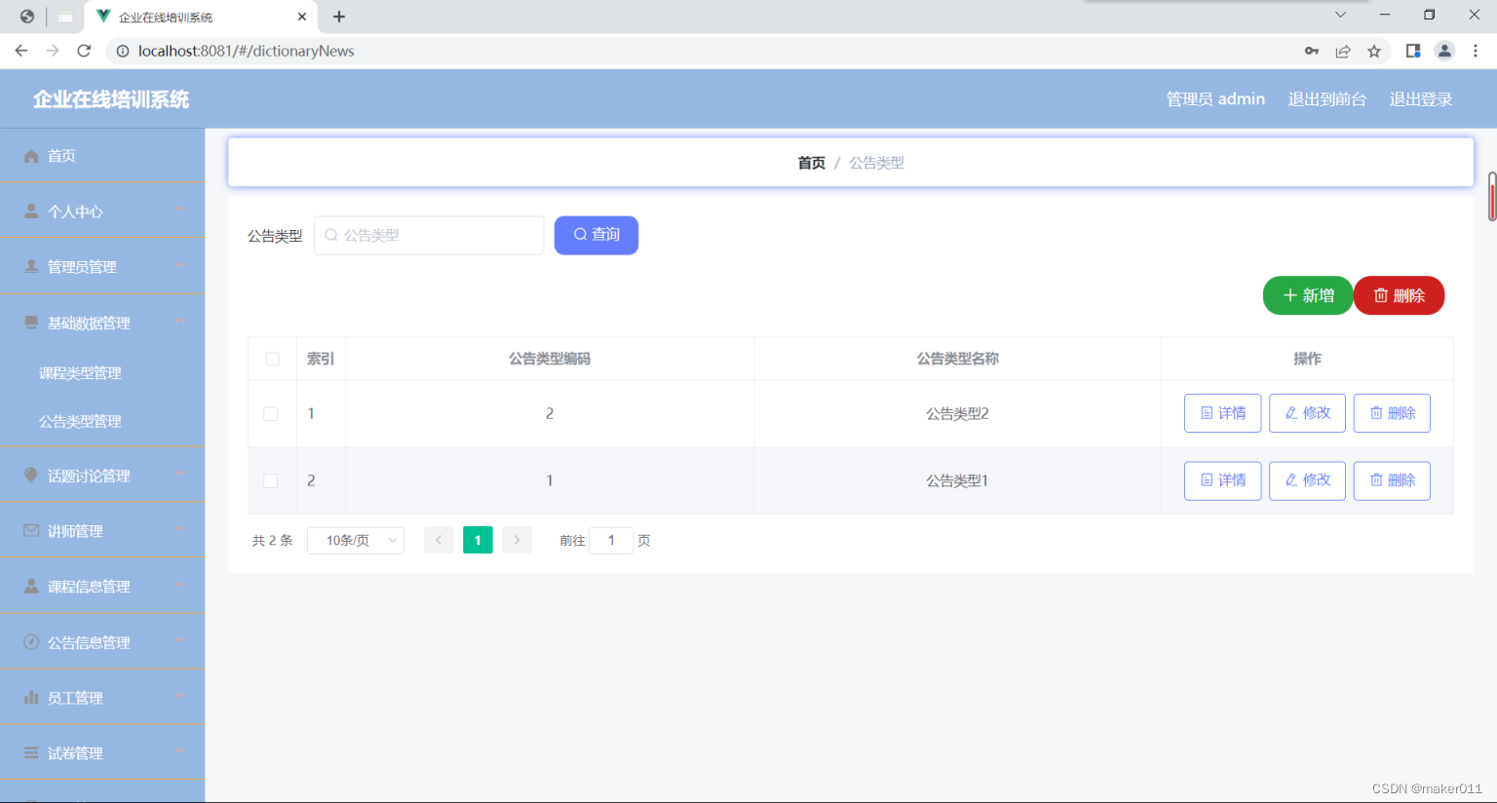Open the saved passwords key icon

pyautogui.click(x=1312, y=51)
